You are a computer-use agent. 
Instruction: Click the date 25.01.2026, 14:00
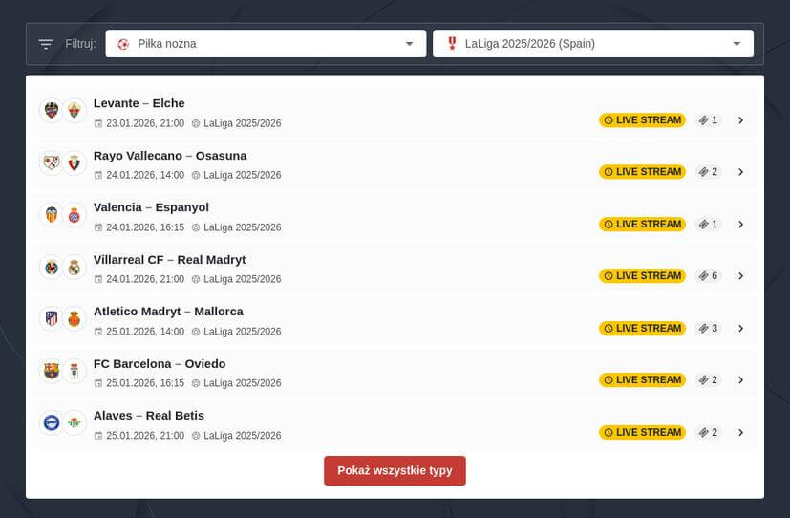click(145, 332)
